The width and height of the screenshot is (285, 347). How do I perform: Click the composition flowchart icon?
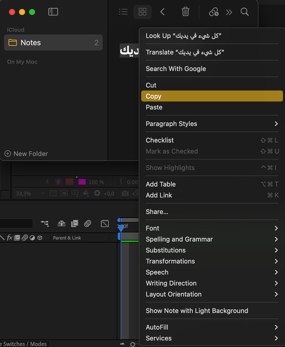pos(45,223)
